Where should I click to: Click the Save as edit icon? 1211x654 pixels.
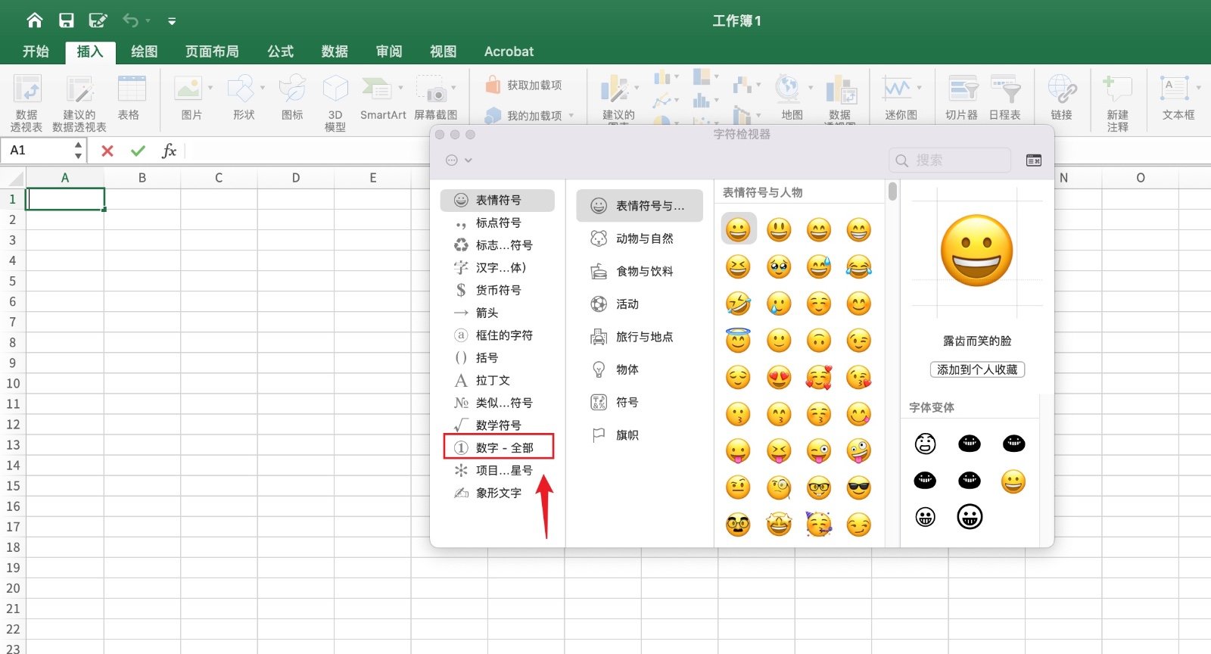98,20
